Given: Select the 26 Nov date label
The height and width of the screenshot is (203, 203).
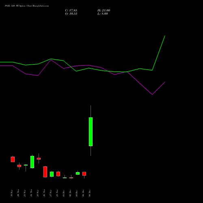Looking at the screenshot, I should [44, 193].
